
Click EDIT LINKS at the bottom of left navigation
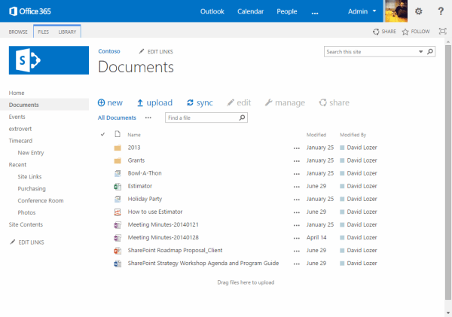click(x=27, y=242)
